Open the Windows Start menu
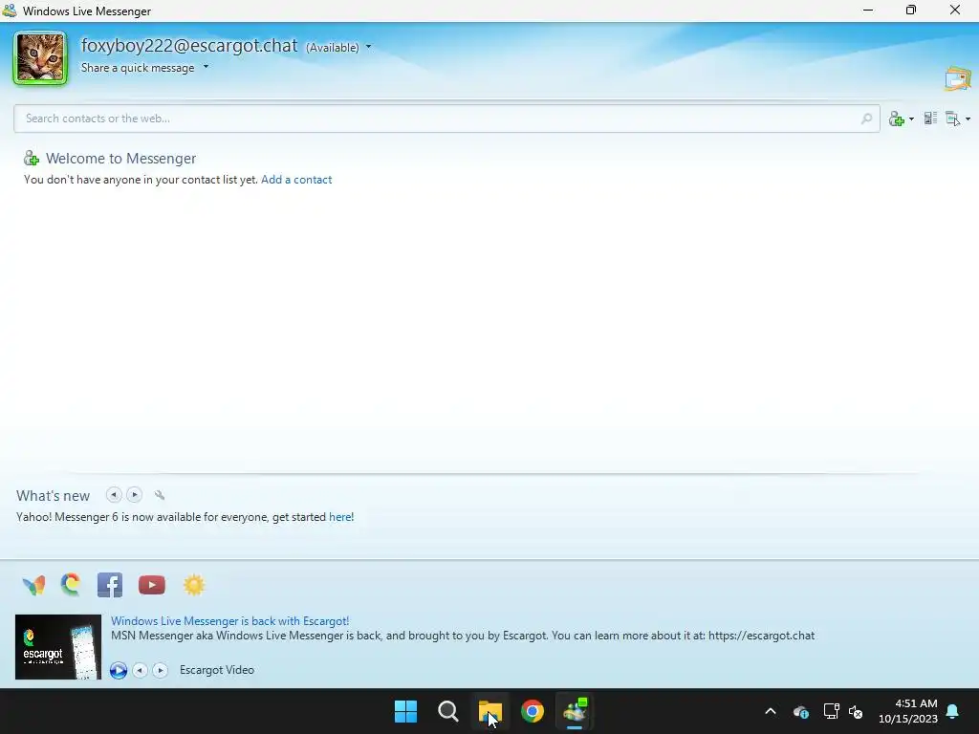Image resolution: width=979 pixels, height=734 pixels. 405,711
